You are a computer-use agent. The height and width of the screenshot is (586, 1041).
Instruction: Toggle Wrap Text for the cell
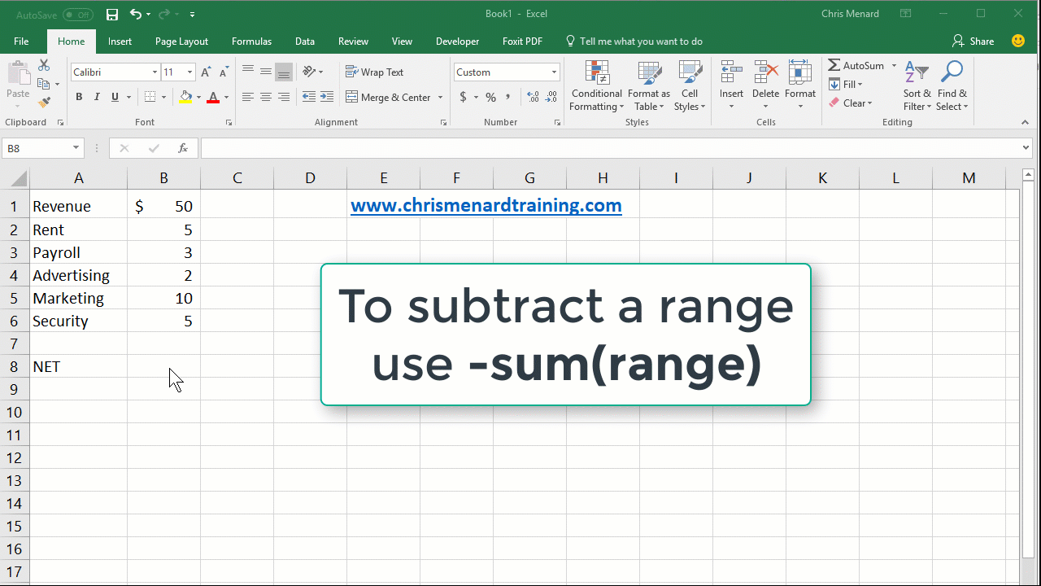(374, 72)
